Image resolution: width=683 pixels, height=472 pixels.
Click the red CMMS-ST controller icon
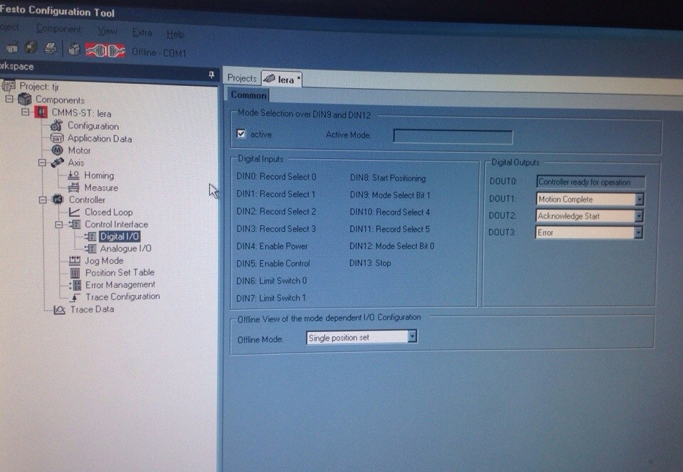click(41, 113)
